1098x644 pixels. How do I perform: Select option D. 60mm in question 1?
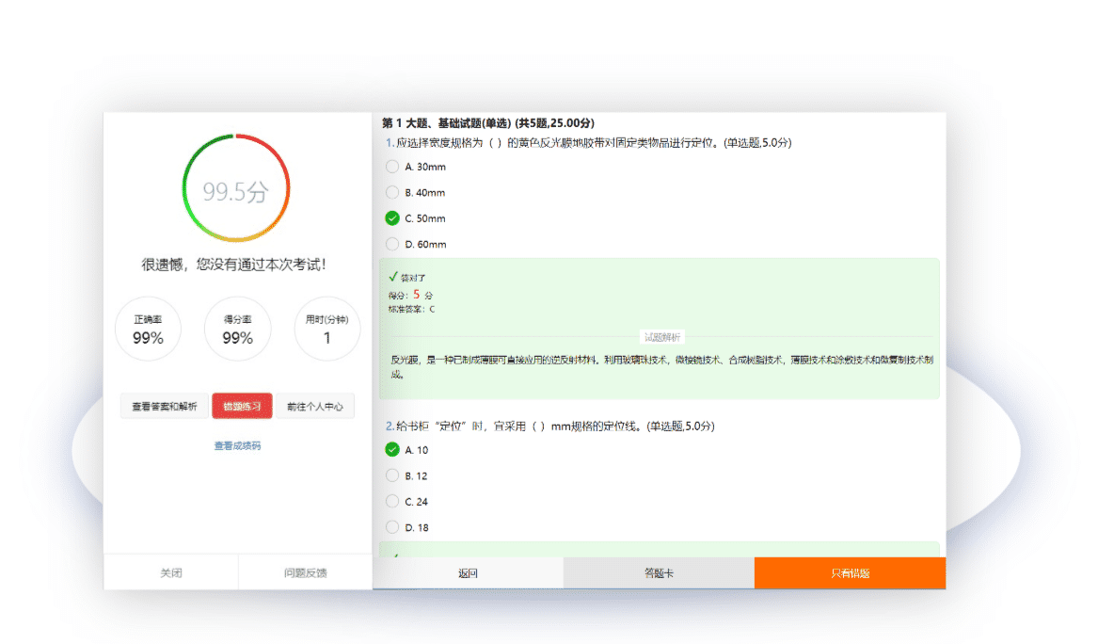tap(392, 244)
